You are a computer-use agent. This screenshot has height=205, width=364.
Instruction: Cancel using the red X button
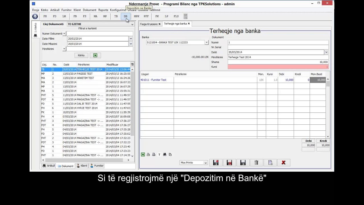(284, 163)
